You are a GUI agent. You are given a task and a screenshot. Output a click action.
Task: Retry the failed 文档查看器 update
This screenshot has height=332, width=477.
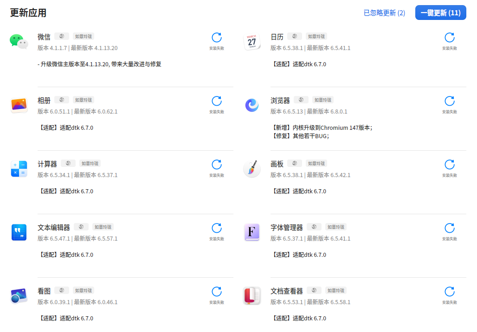pos(450,292)
